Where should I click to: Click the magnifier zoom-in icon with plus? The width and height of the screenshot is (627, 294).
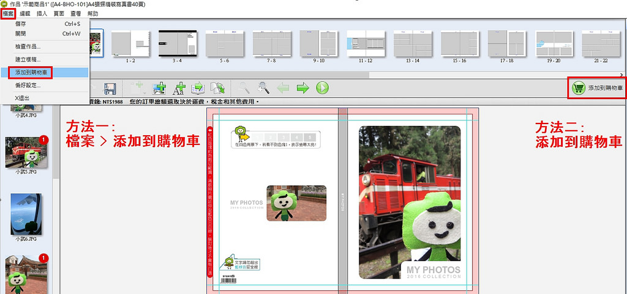pos(264,89)
